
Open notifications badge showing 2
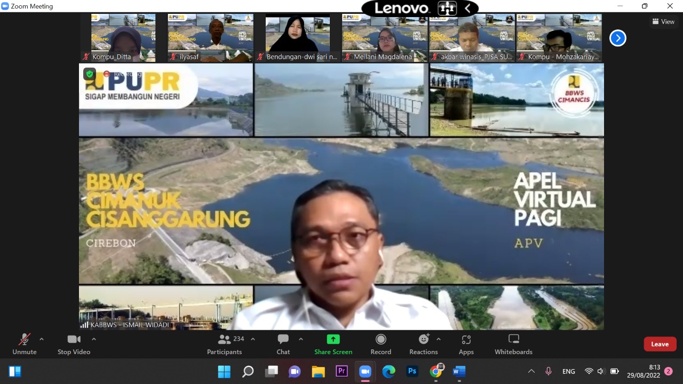pos(669,371)
